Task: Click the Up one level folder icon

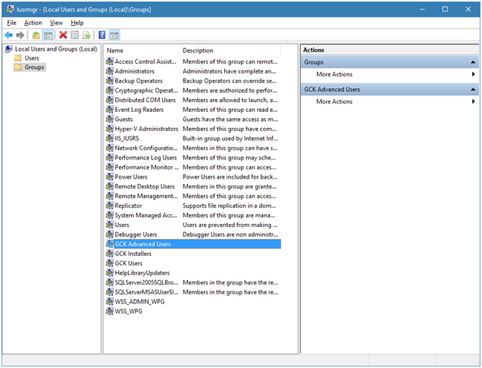Action: 36,35
